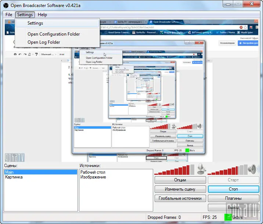The width and height of the screenshot is (263, 224).
Task: Click the Опции button in nested preview window
Action: (163, 131)
